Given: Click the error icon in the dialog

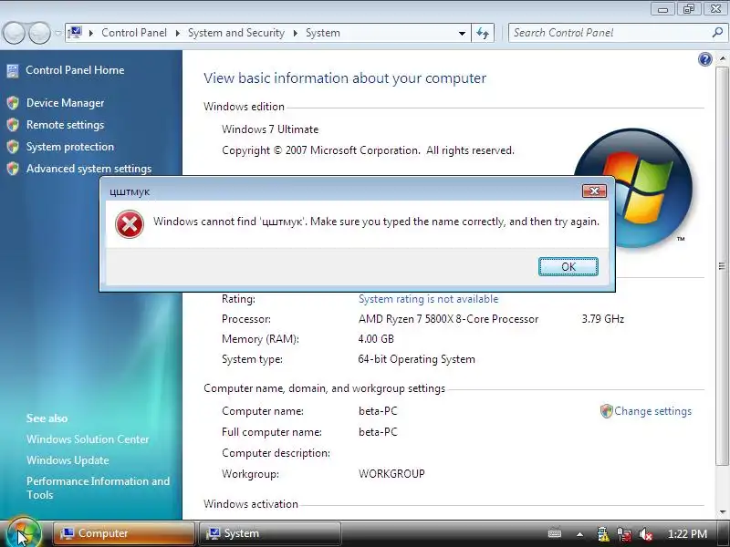Looking at the screenshot, I should [x=130, y=224].
